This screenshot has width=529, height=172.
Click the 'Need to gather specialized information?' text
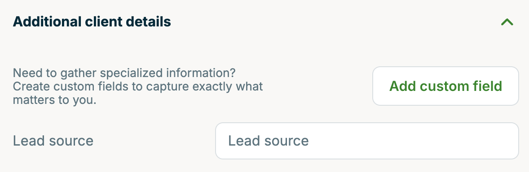124,73
